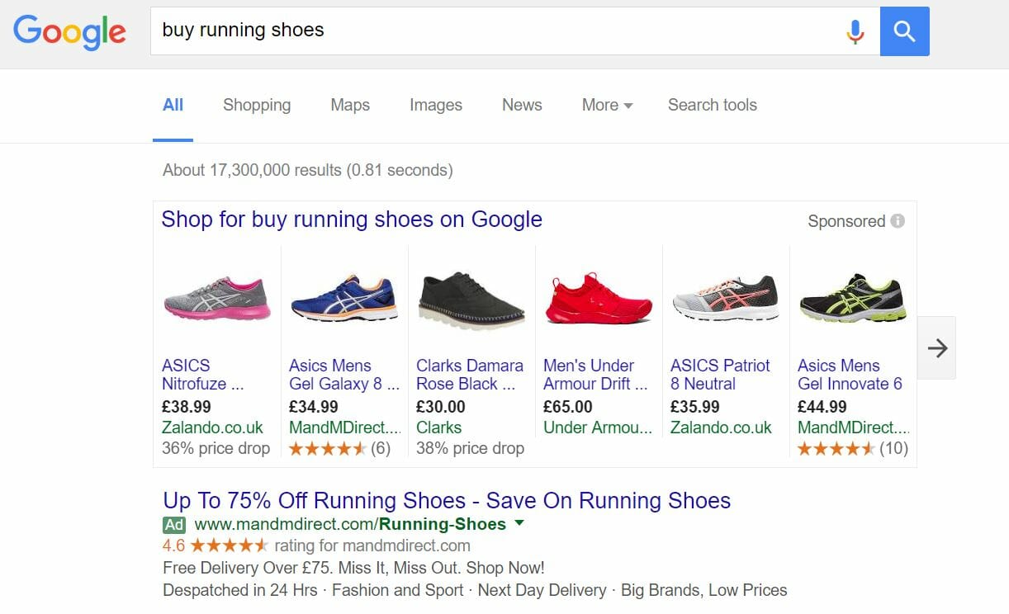
Task: Click the Under Armou... seller name
Action: (598, 427)
